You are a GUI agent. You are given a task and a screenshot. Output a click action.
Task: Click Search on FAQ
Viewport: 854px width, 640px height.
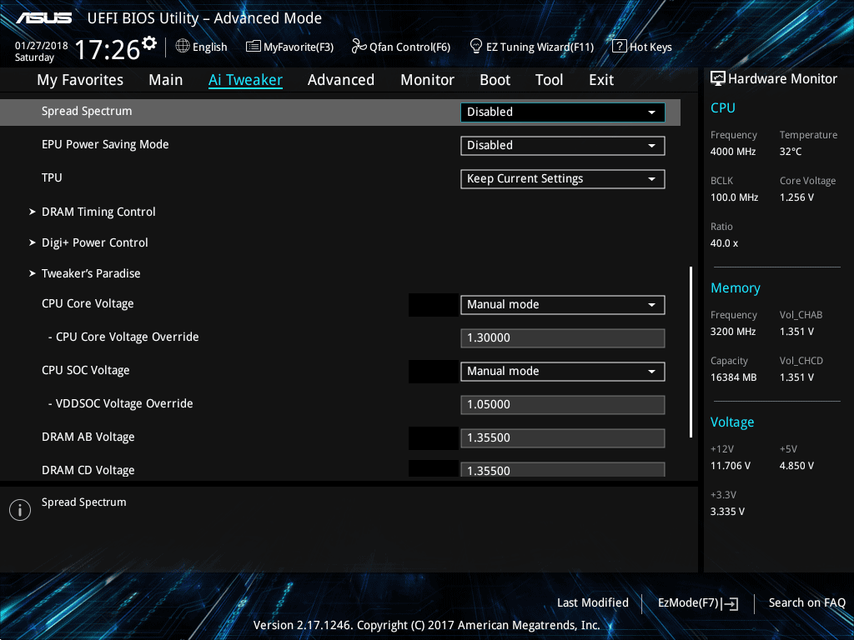click(807, 602)
